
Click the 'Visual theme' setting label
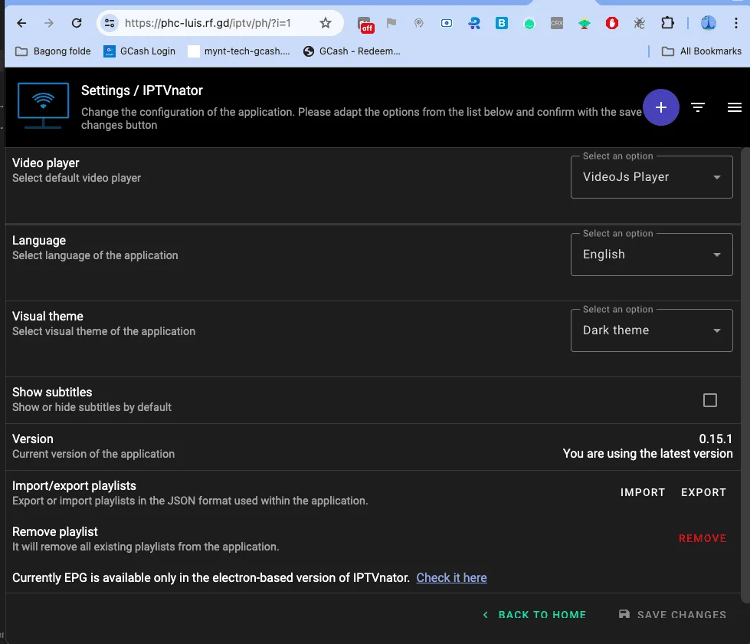[47, 317]
